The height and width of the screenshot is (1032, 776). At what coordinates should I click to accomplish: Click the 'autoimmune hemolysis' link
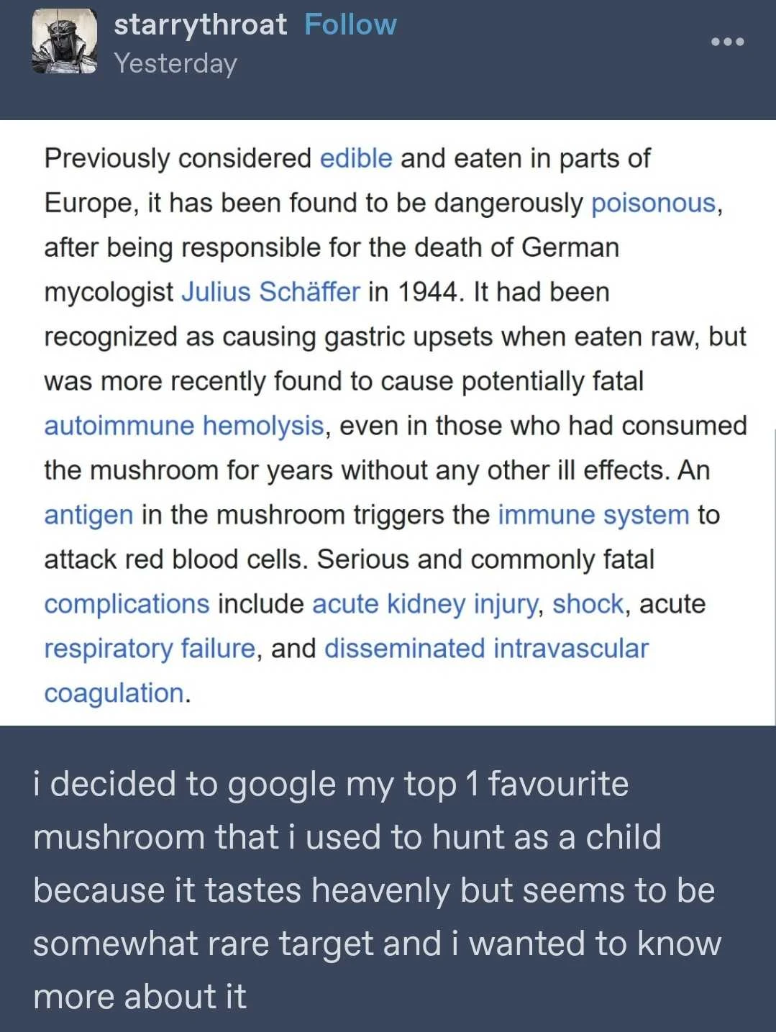click(184, 426)
